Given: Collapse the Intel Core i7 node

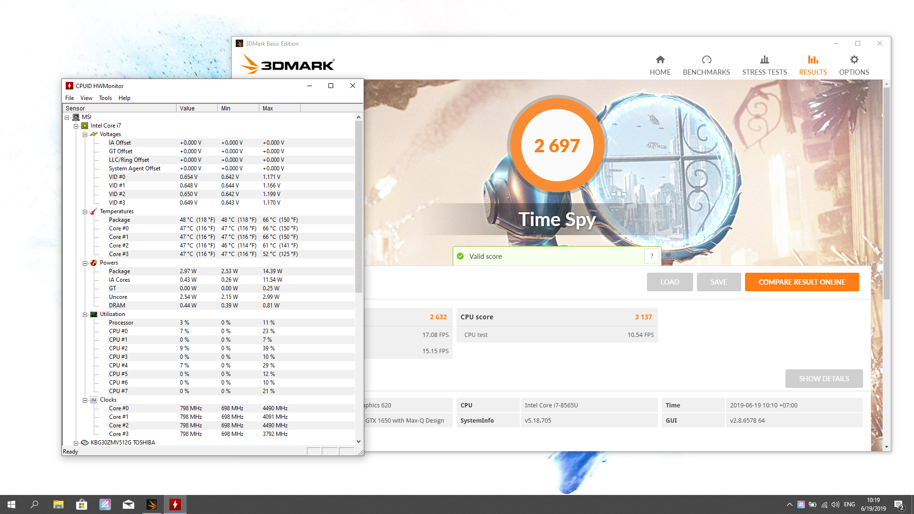Looking at the screenshot, I should [76, 126].
